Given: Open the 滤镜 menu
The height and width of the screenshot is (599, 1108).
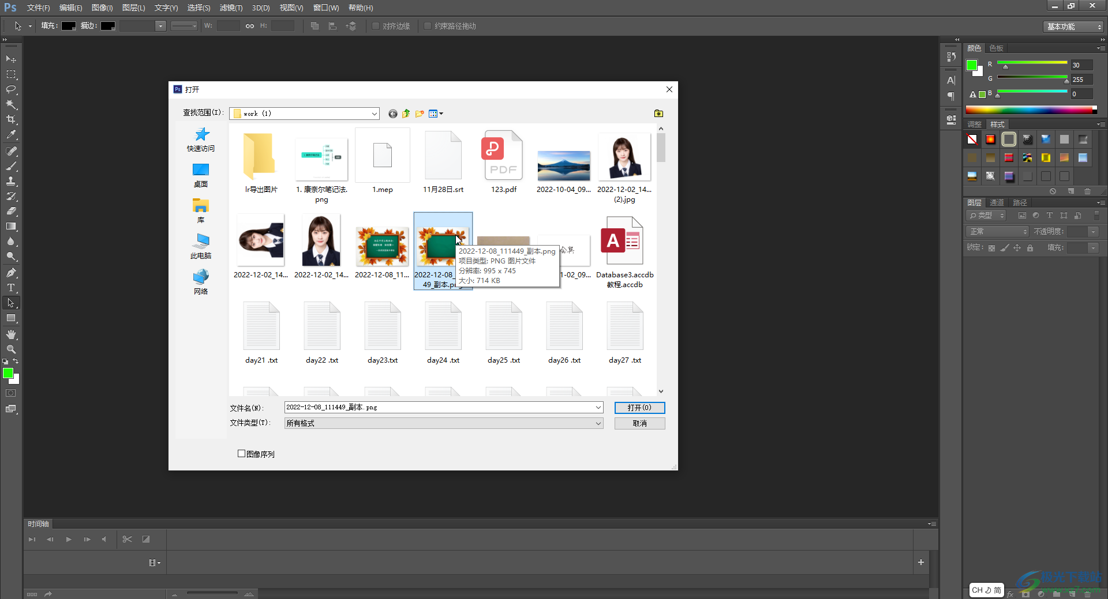Looking at the screenshot, I should 231,7.
